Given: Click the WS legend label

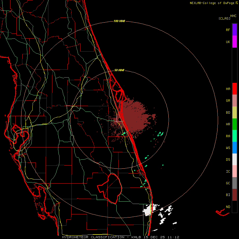Looking at the screenshot, I should (228, 148).
